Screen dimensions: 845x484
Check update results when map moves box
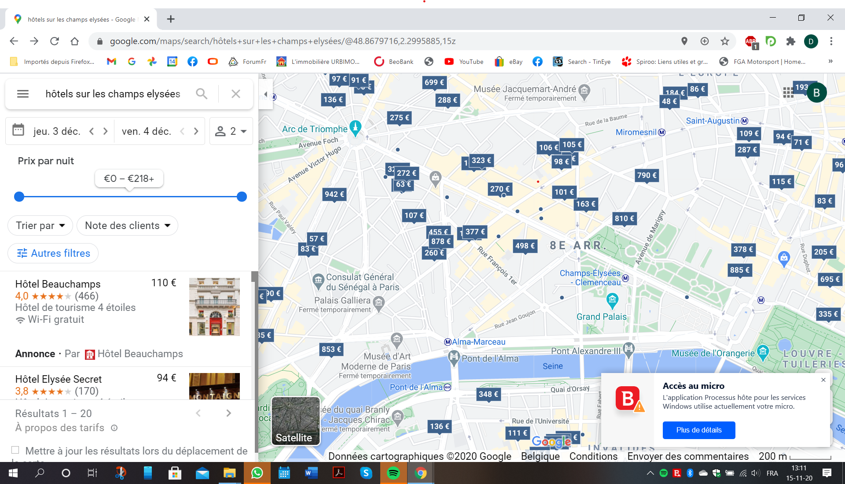[x=15, y=450]
